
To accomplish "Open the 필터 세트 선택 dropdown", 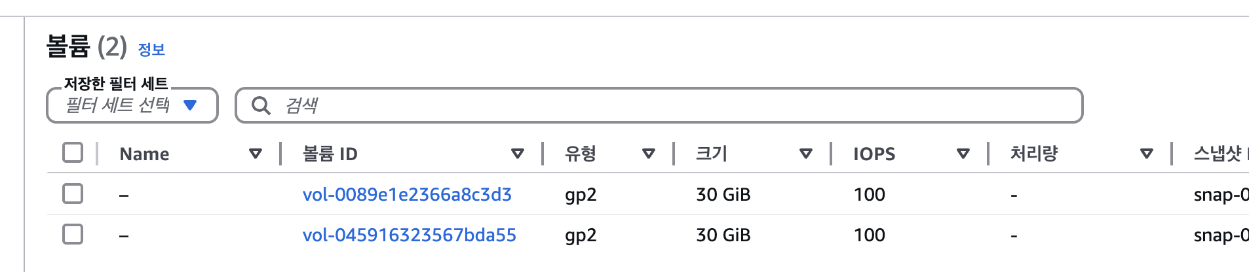I will (132, 105).
